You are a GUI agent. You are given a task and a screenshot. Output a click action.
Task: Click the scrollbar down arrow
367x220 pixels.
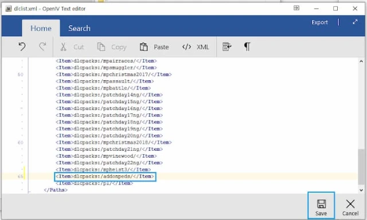pos(361,190)
